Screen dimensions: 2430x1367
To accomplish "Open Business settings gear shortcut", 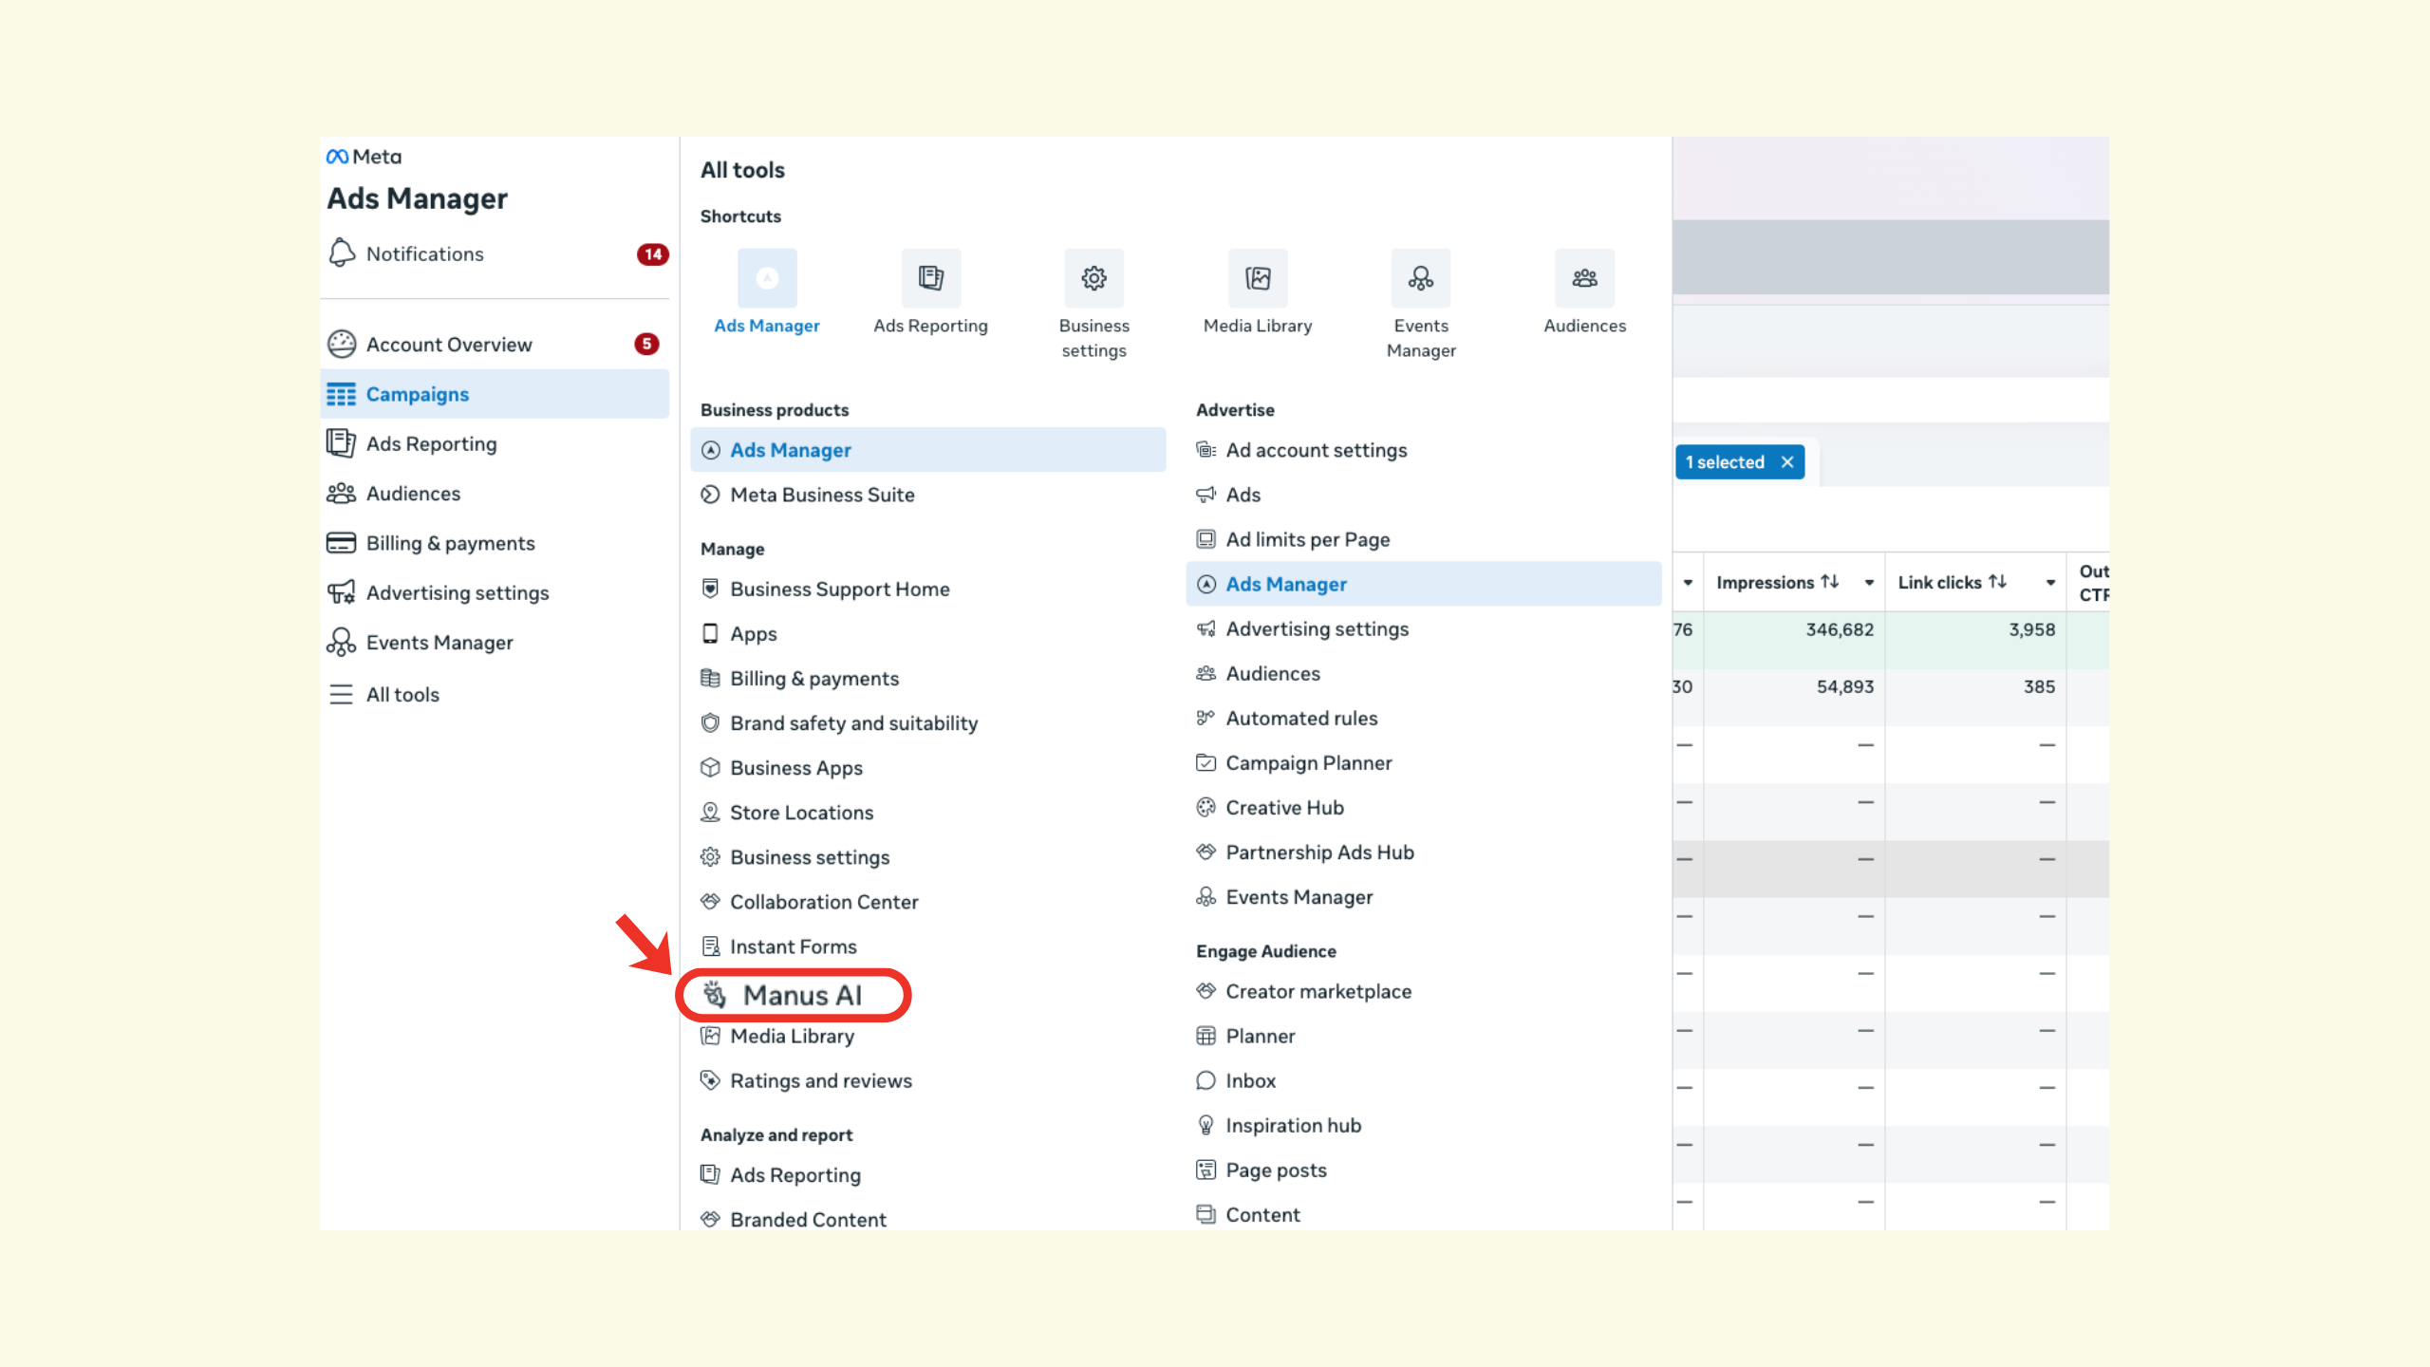I will (1093, 278).
